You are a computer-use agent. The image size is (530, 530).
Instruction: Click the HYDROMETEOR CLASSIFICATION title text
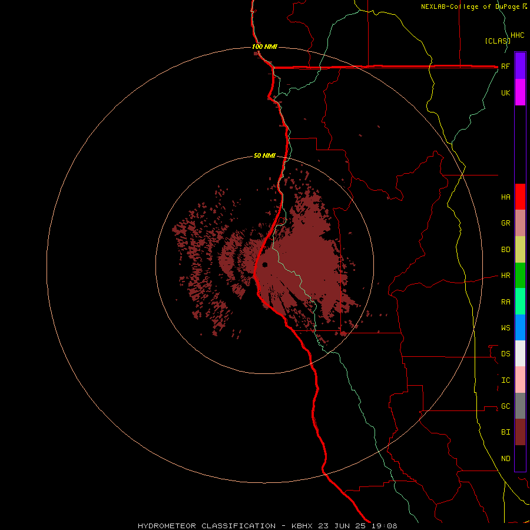207,526
